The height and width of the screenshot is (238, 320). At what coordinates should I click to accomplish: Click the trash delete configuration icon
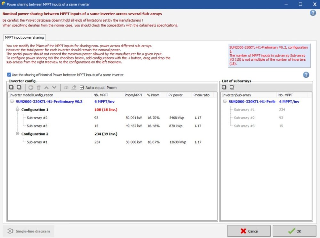coord(38,88)
